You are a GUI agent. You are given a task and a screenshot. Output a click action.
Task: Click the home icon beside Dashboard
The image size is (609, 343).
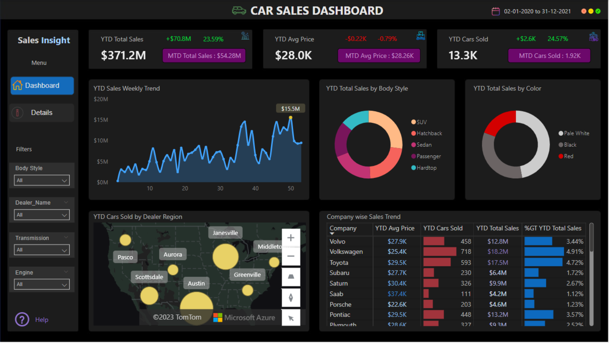pos(18,86)
